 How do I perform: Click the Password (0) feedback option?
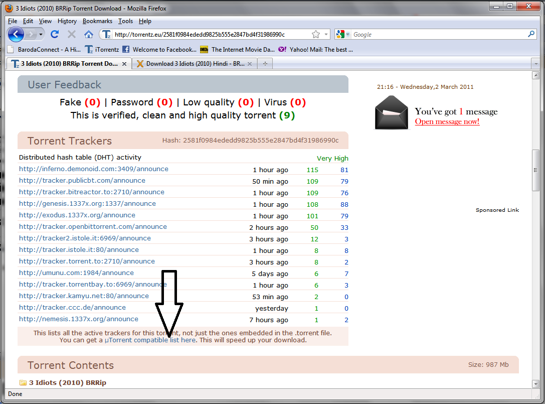142,102
